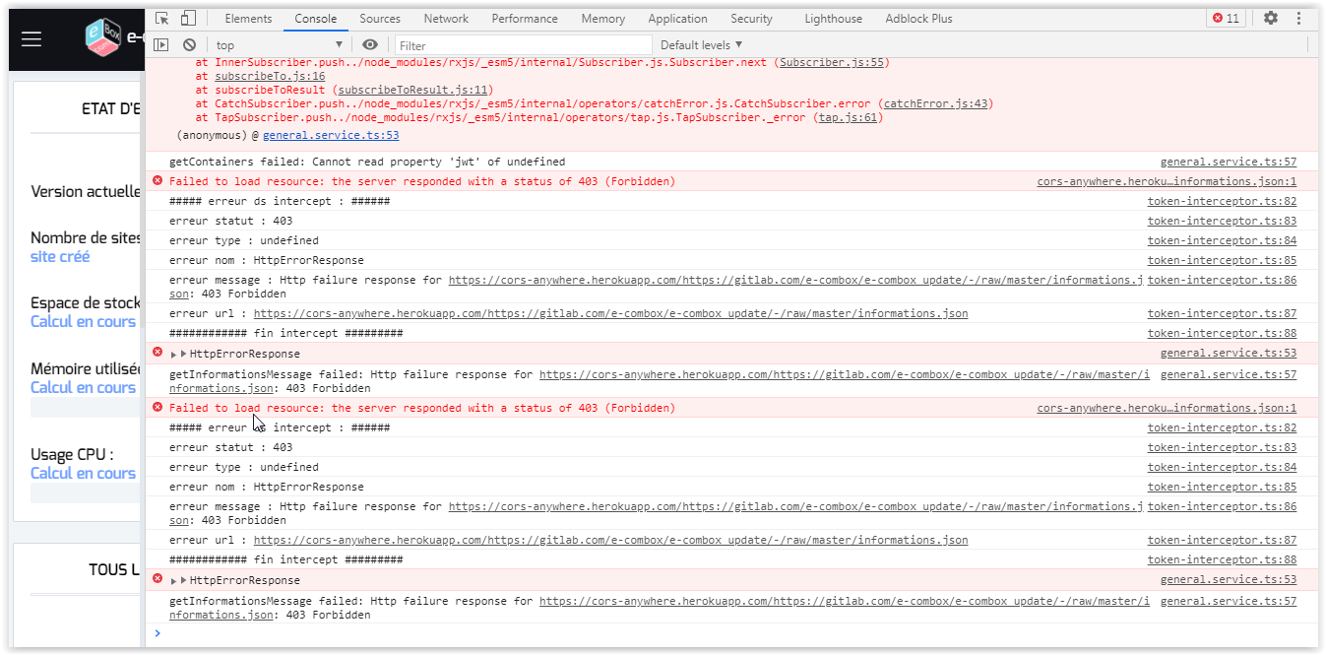
Task: Click the console Filter input field
Action: point(523,45)
